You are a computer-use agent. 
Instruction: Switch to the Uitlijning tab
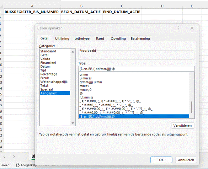(62, 39)
